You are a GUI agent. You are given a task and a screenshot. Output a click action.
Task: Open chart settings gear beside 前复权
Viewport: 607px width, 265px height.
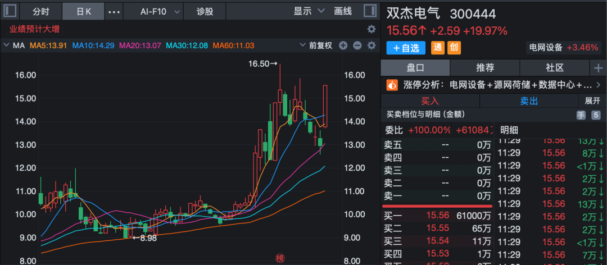372,45
